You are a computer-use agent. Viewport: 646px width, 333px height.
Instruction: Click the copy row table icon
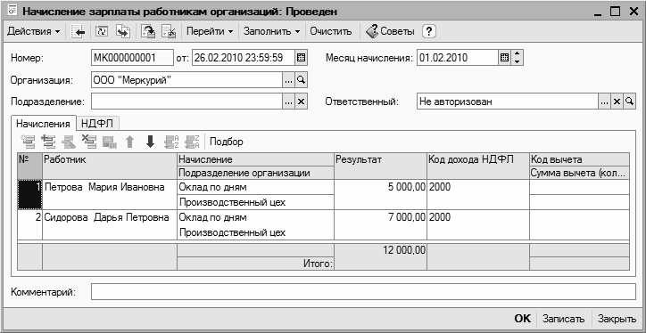(x=48, y=142)
